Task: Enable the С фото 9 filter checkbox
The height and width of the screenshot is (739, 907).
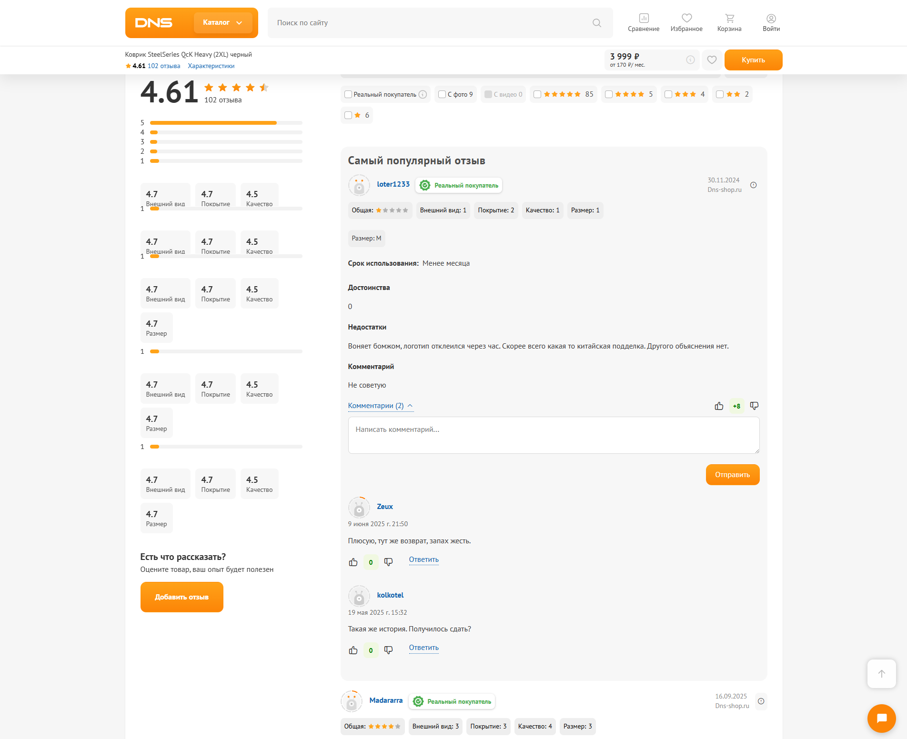Action: 442,94
